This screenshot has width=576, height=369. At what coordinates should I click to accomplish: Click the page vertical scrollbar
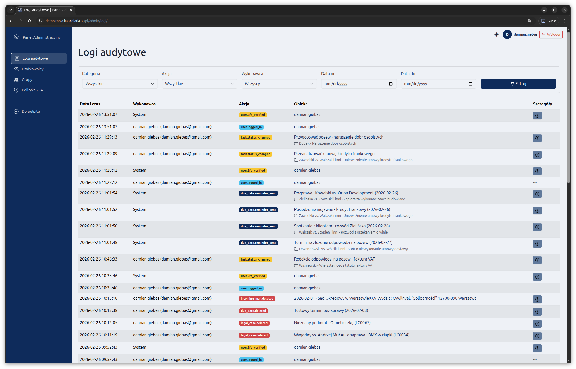pos(568,107)
